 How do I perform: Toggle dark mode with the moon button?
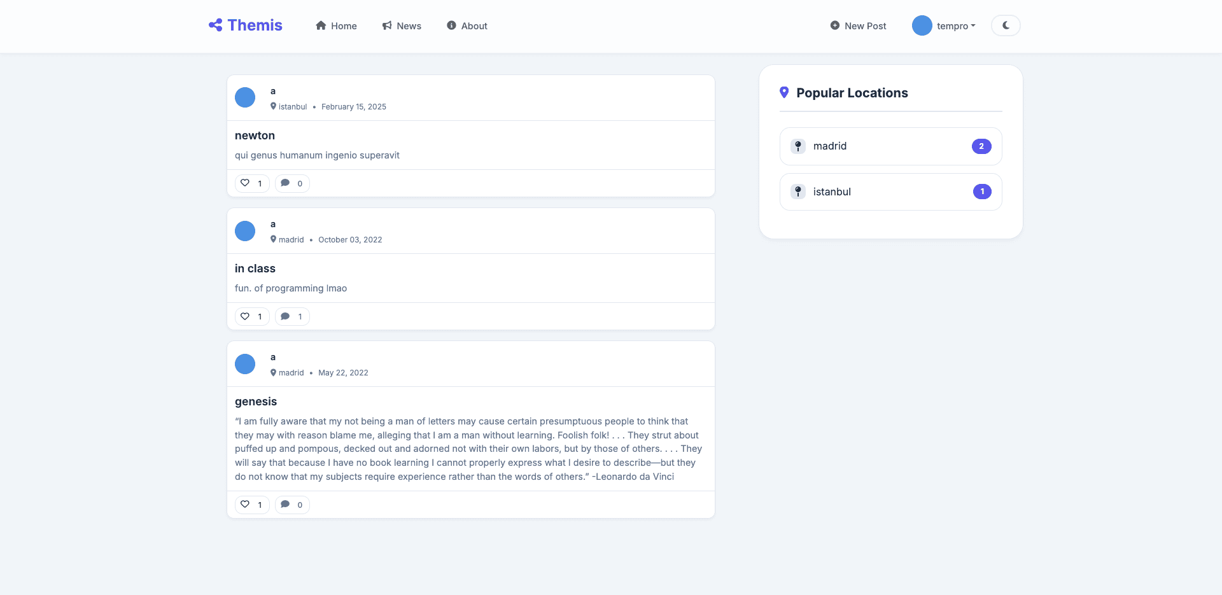point(1006,25)
